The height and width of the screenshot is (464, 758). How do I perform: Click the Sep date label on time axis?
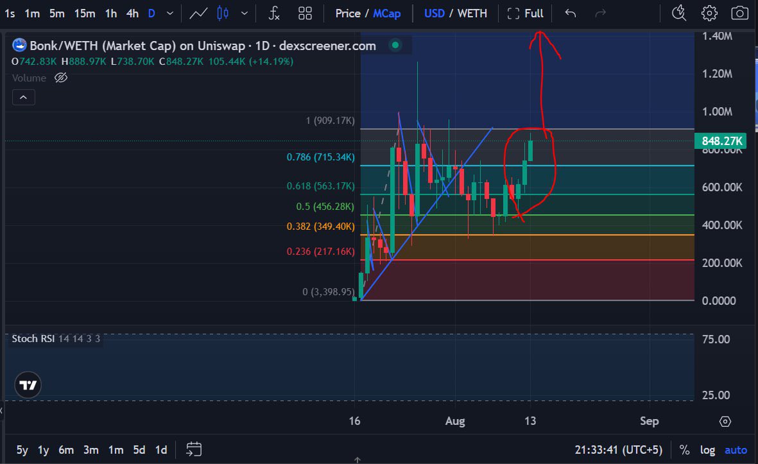pyautogui.click(x=650, y=422)
